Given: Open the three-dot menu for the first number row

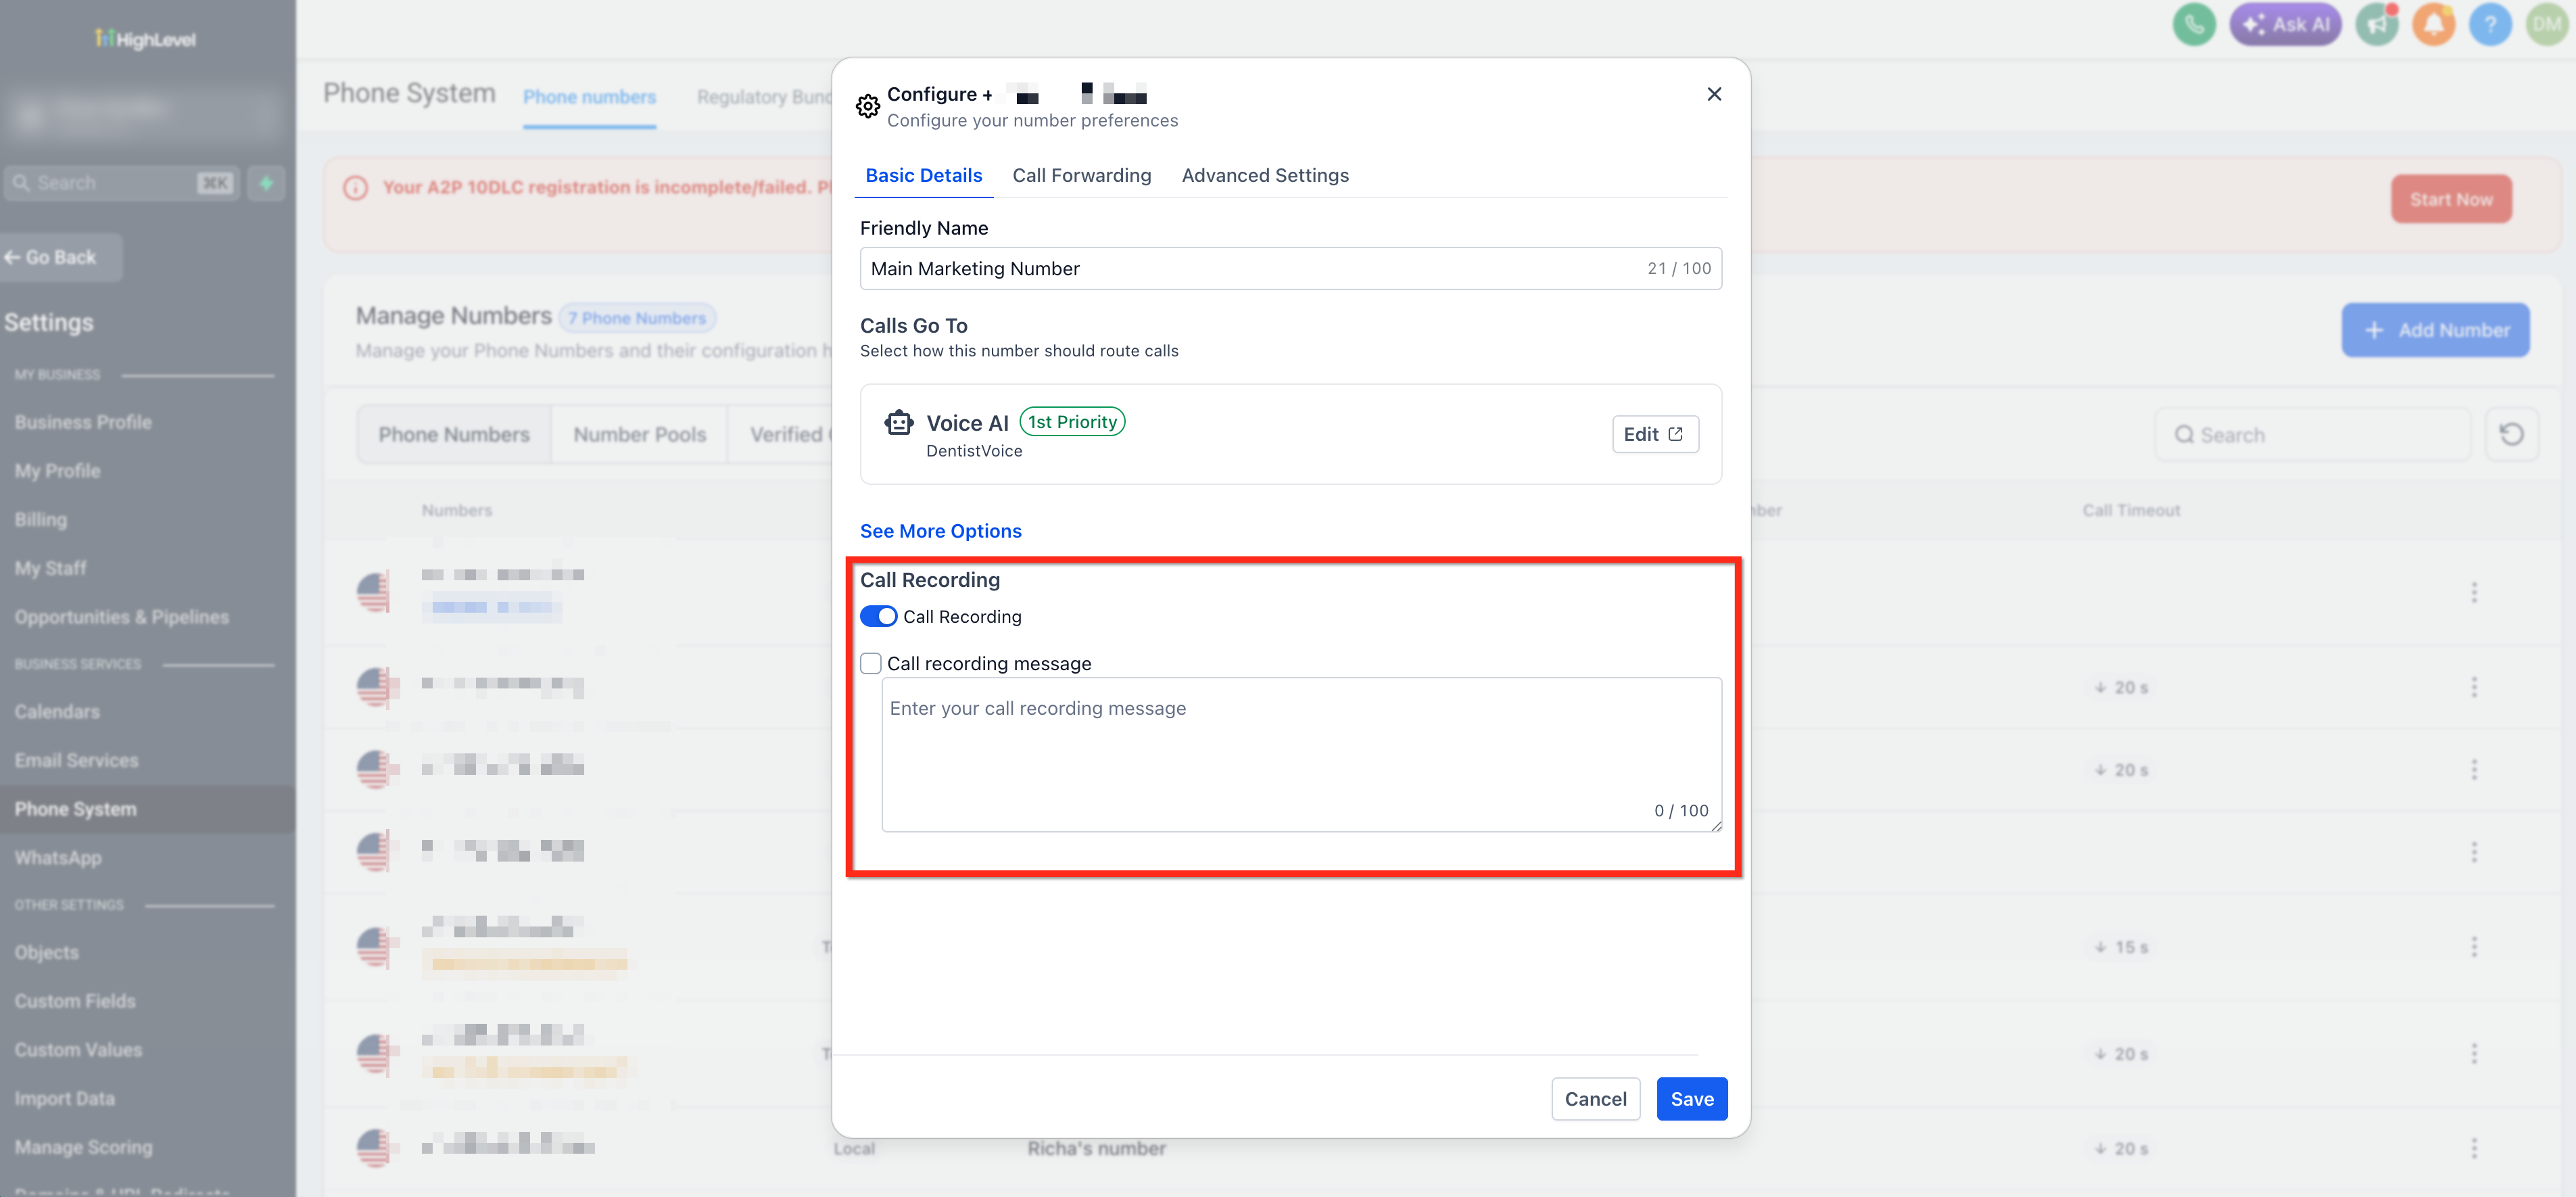Looking at the screenshot, I should tap(2474, 593).
